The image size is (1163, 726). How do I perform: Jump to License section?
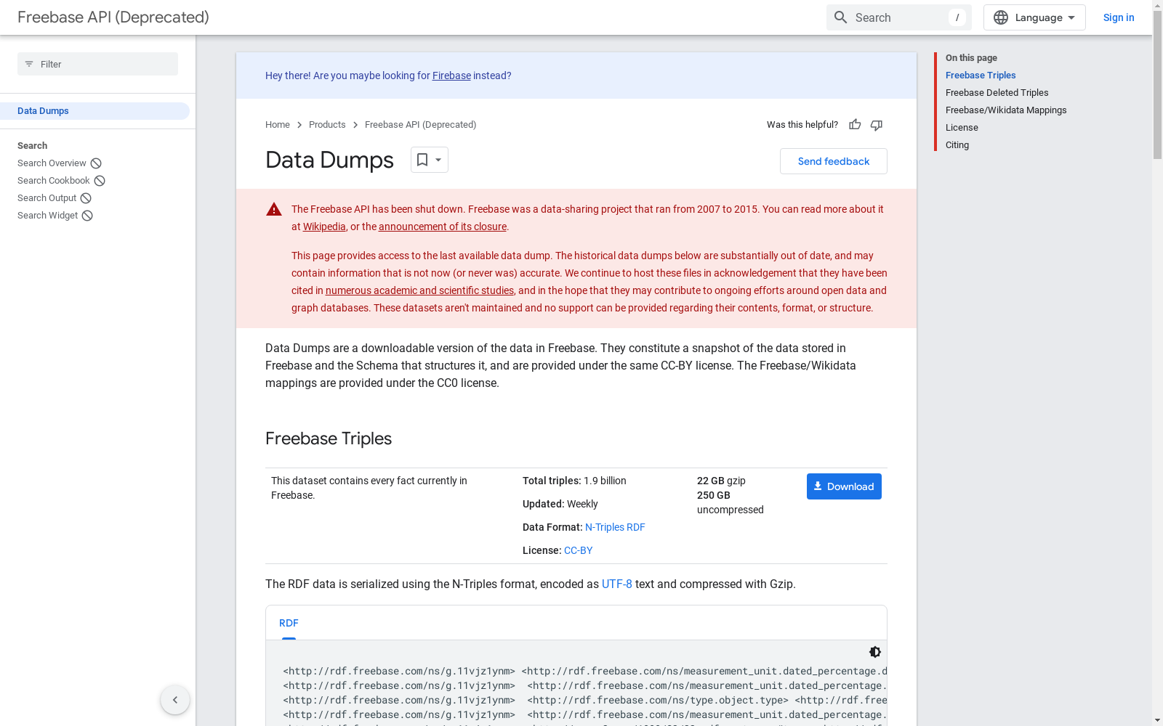click(x=962, y=128)
